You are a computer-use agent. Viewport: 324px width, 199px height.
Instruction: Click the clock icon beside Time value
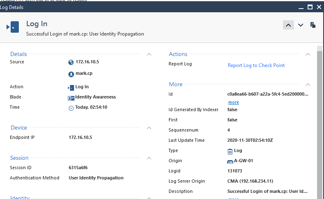click(71, 107)
